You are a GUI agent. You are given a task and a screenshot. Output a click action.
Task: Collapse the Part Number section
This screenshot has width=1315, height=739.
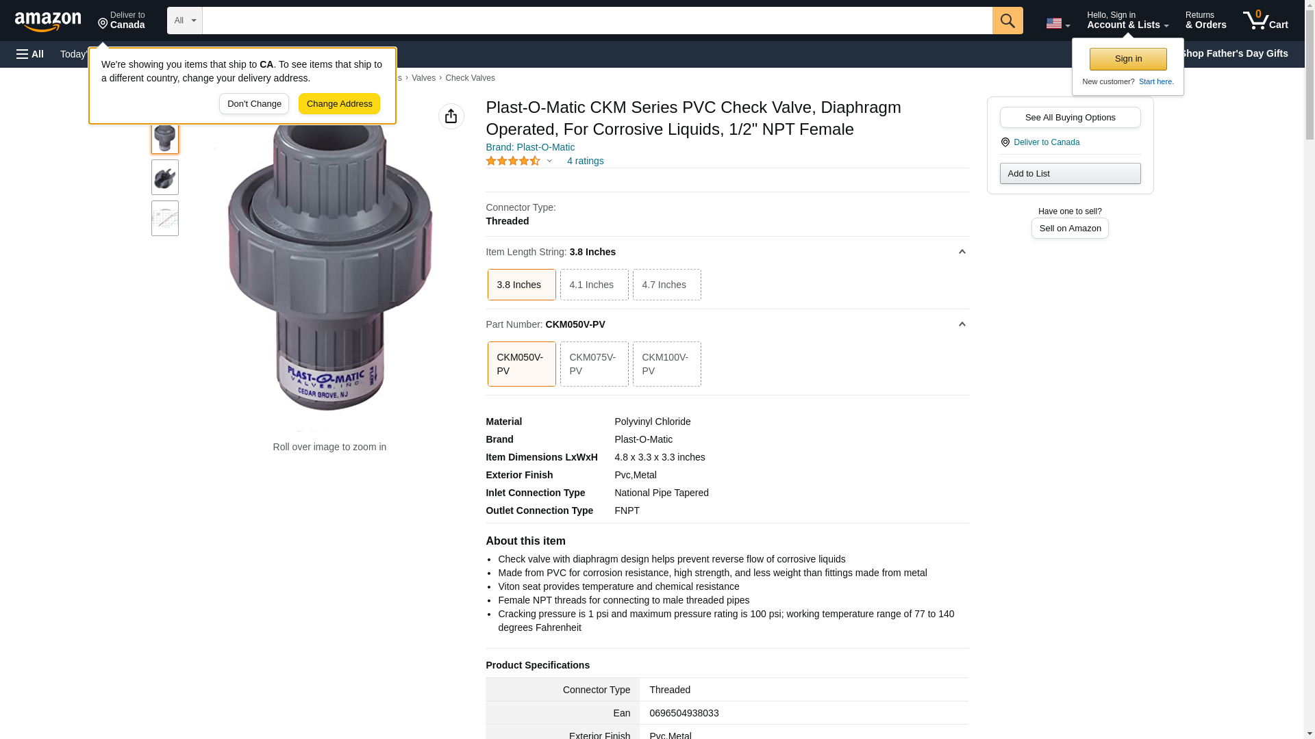[962, 324]
